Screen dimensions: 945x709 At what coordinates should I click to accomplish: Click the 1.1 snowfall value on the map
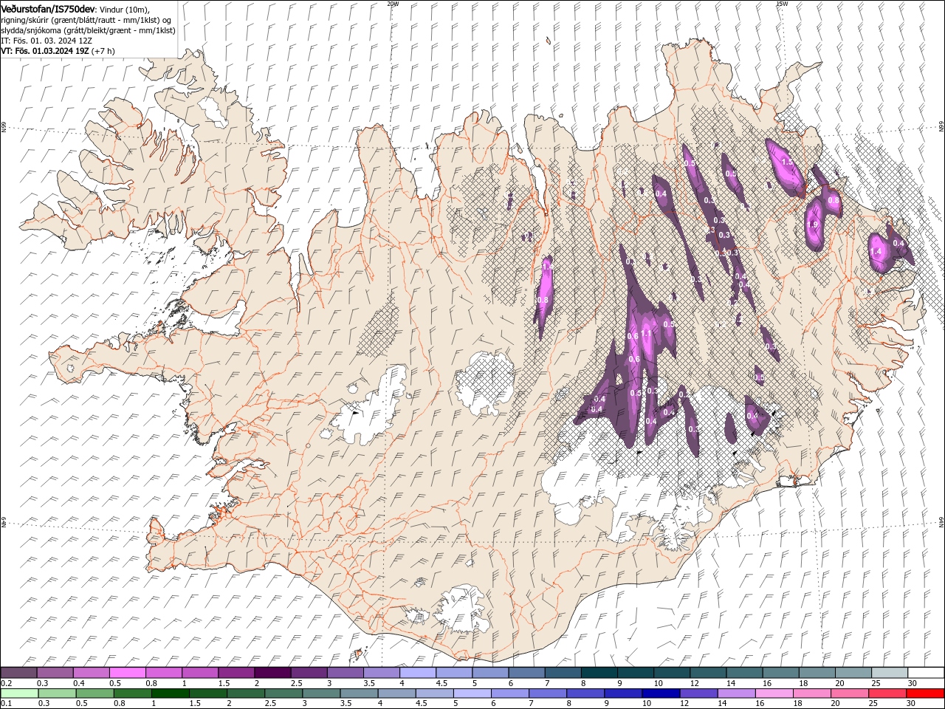tap(646, 334)
